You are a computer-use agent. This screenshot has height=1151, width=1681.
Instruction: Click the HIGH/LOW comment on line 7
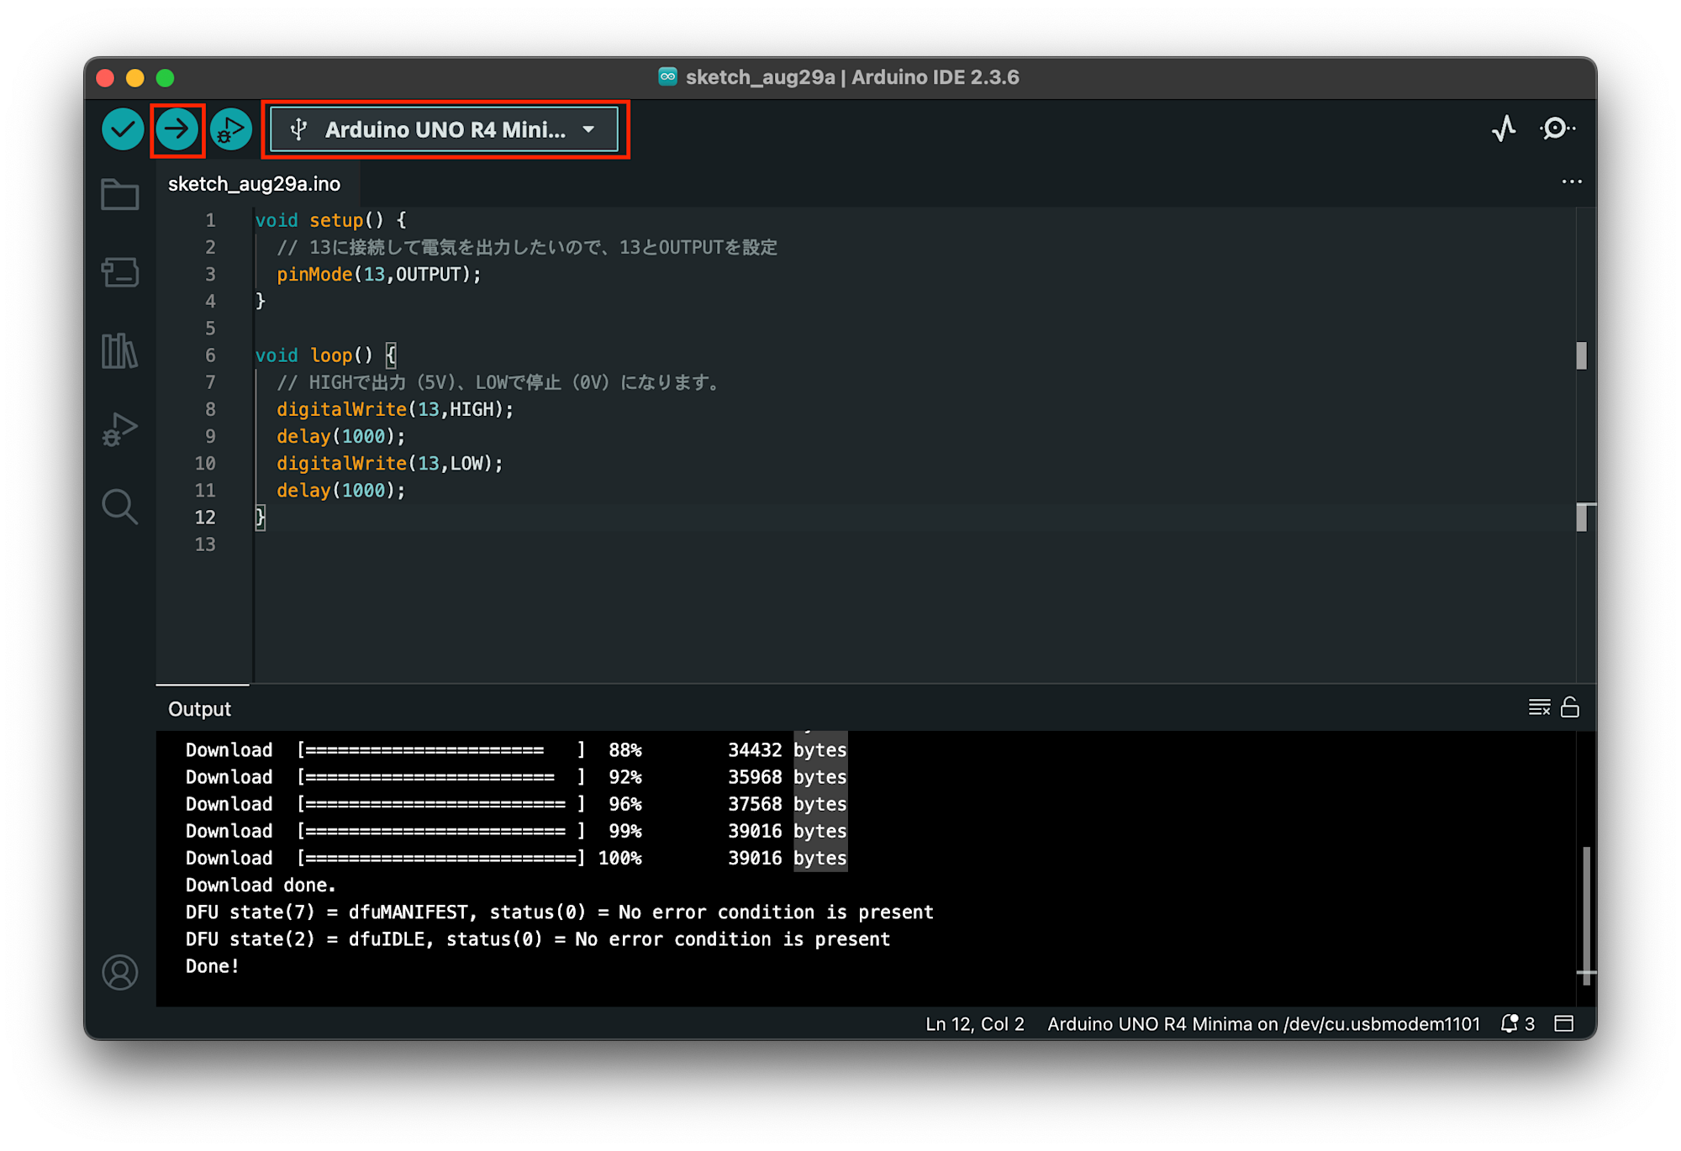pos(499,383)
